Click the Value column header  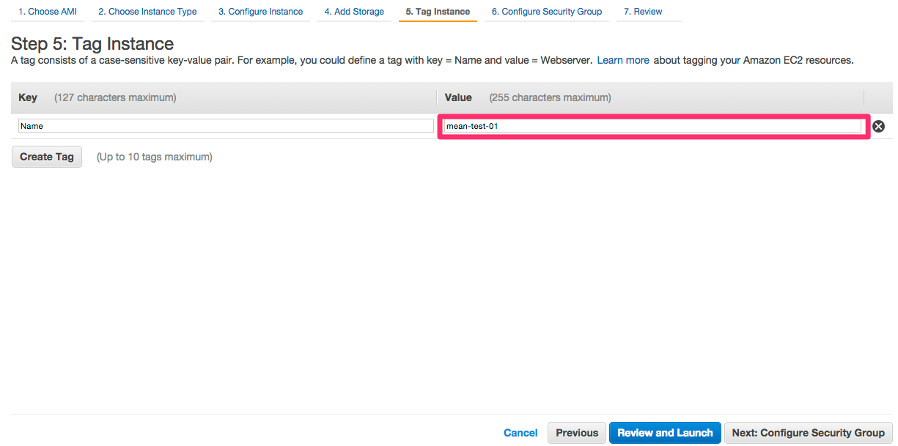click(x=458, y=97)
